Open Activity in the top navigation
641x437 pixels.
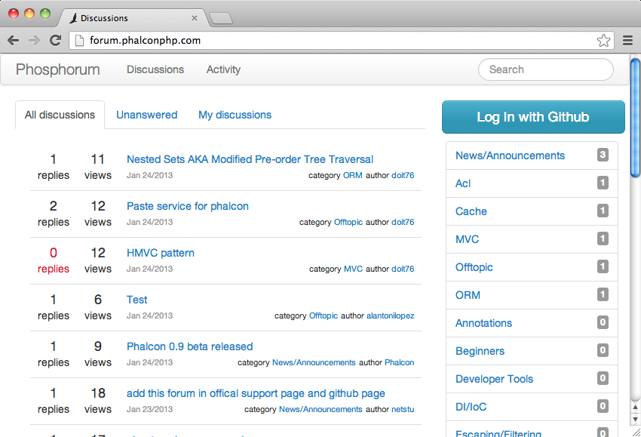tap(223, 69)
